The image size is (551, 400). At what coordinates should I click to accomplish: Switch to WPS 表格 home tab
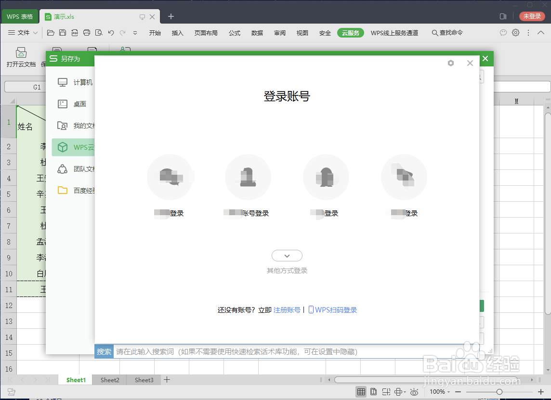[x=20, y=16]
